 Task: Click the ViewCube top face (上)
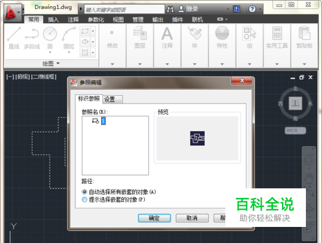[x=296, y=104]
